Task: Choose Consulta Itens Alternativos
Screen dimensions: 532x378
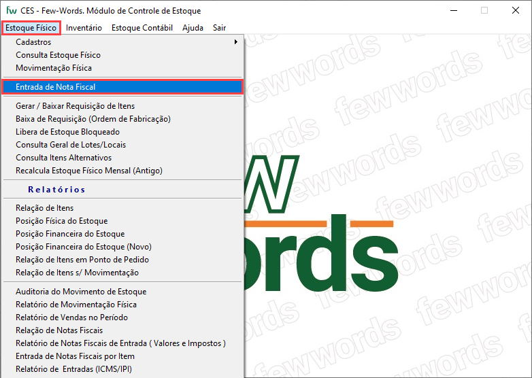Action: pyautogui.click(x=122, y=158)
